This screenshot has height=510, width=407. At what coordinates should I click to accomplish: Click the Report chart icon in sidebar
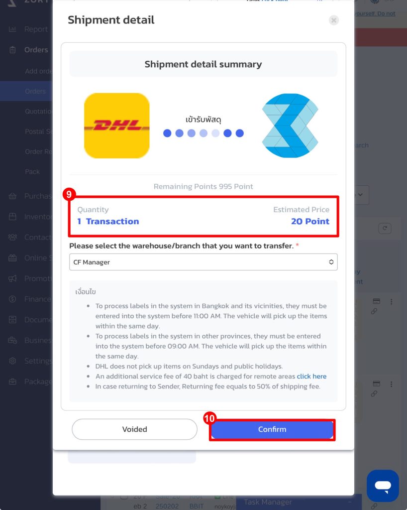(12, 29)
